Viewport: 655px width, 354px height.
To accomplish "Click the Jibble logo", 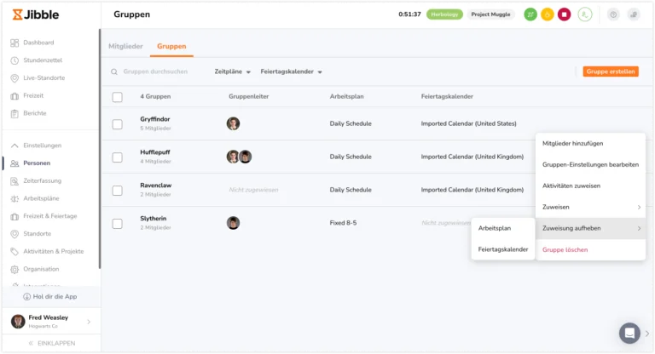I will pyautogui.click(x=36, y=14).
